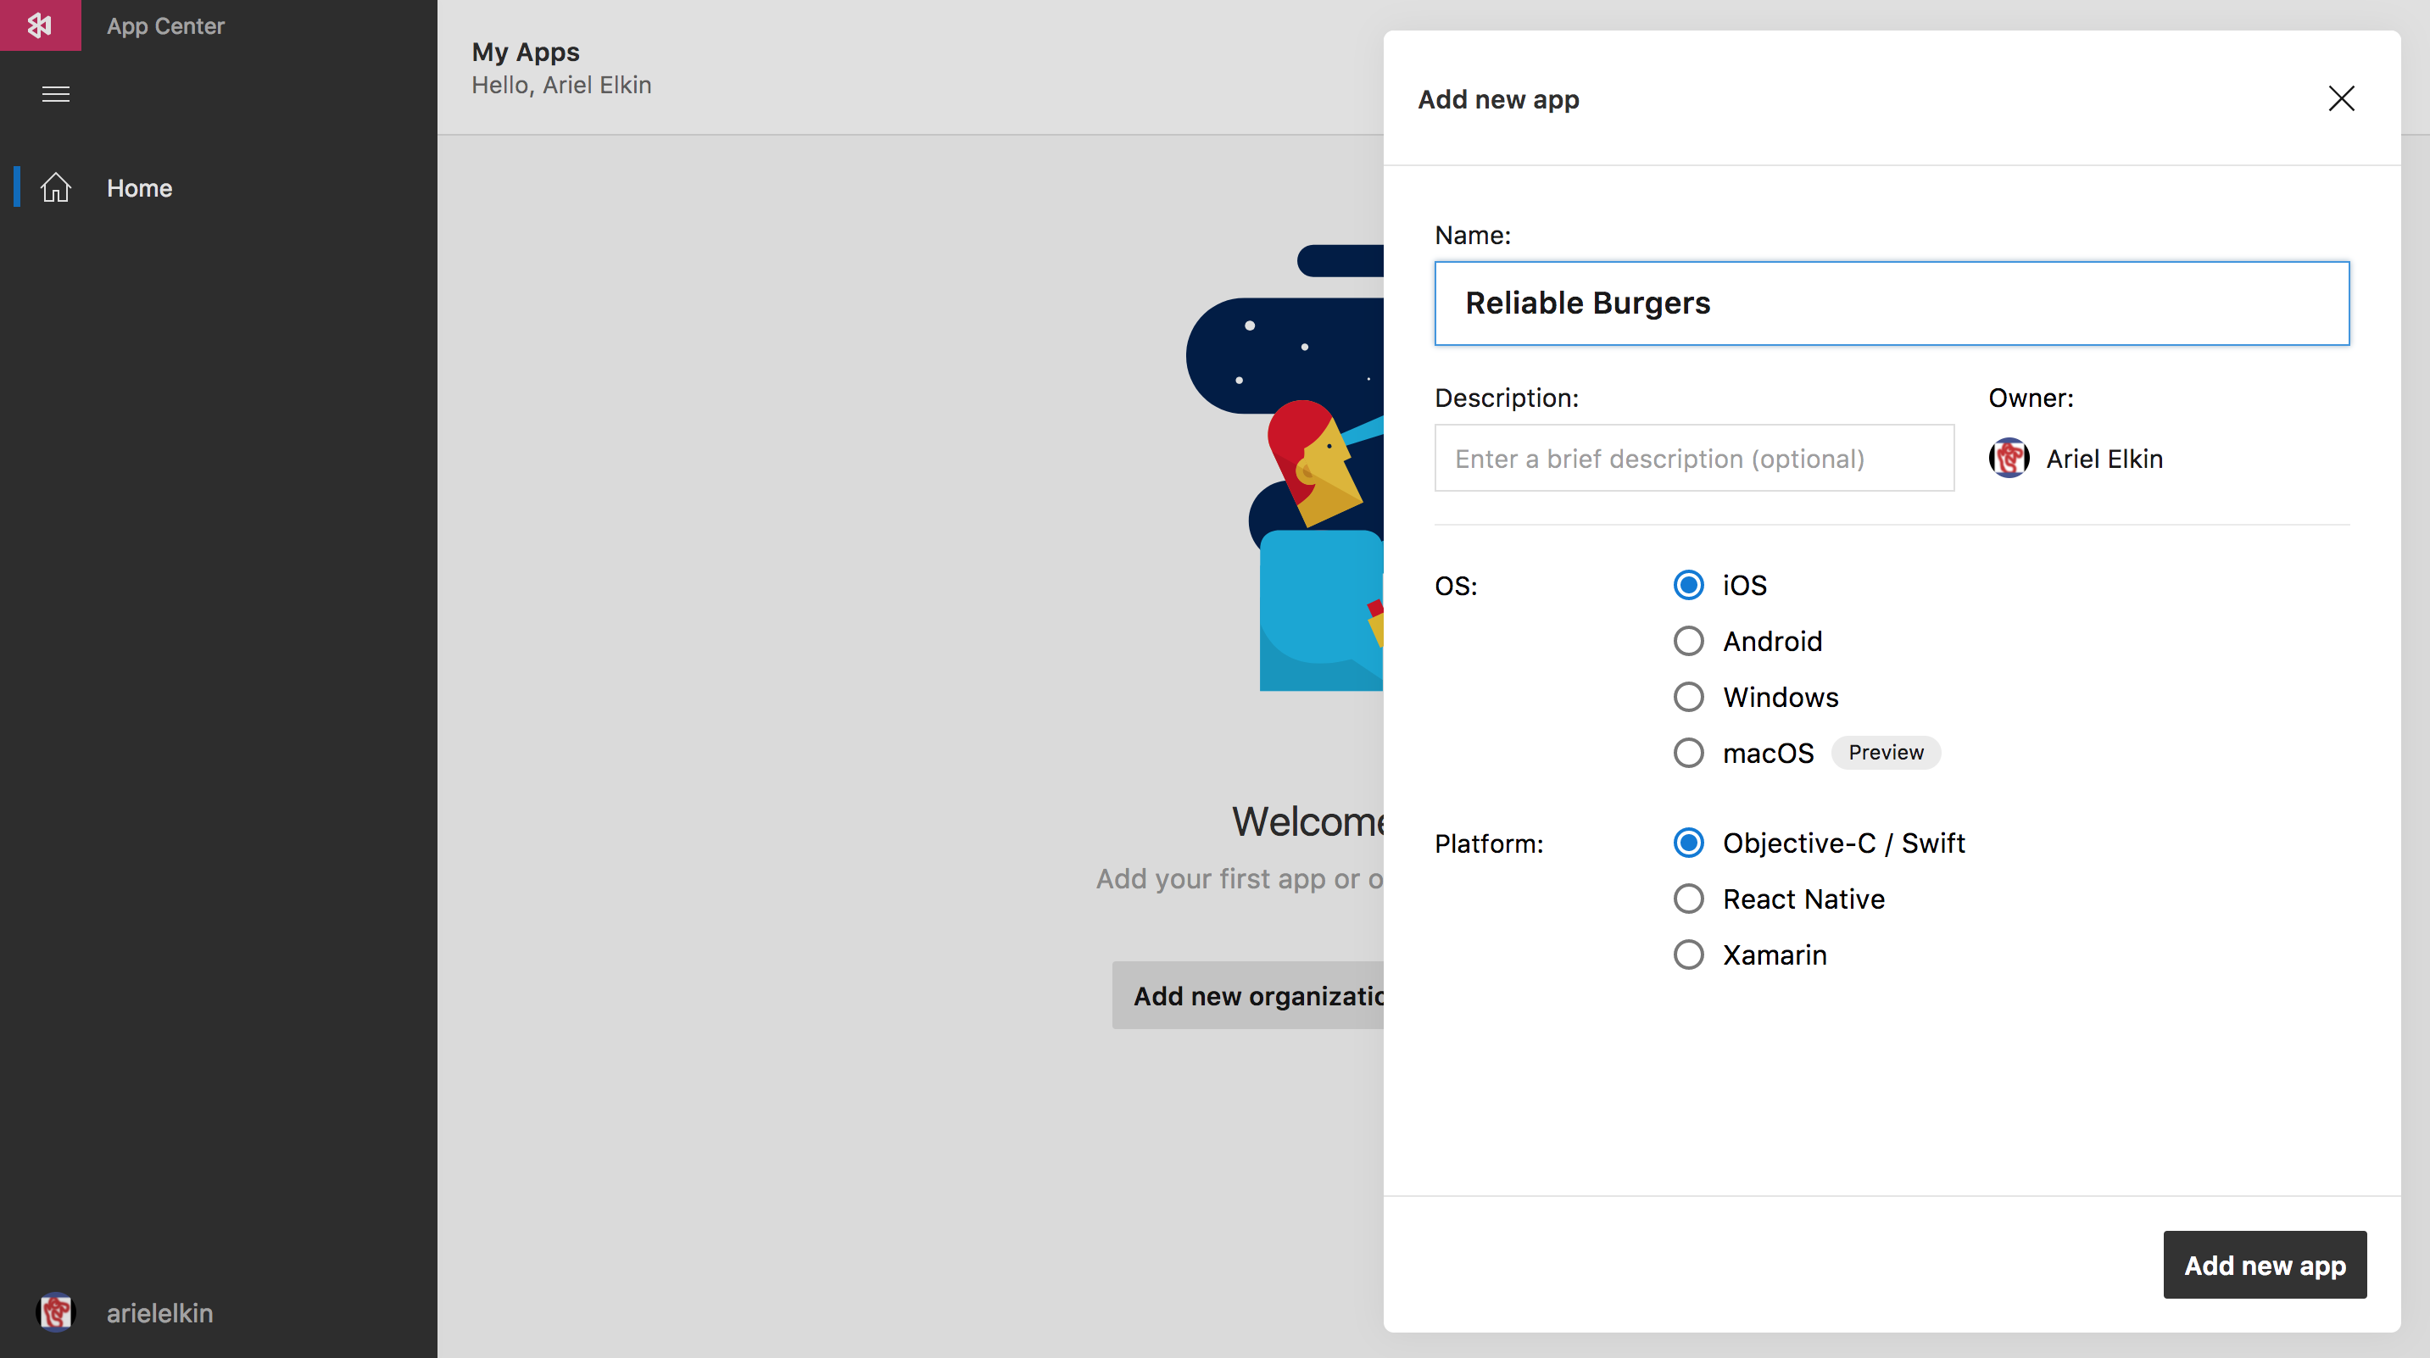Click the Description input field
Viewport: 2430px width, 1358px height.
point(1694,459)
